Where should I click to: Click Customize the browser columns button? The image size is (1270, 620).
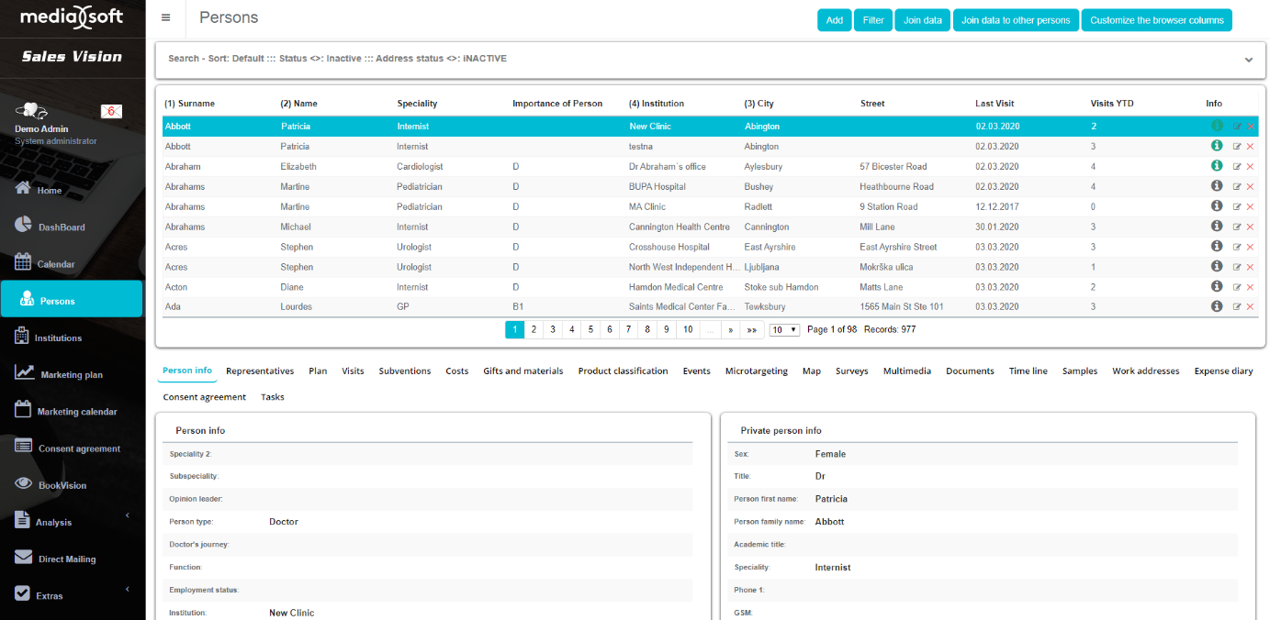[1156, 20]
